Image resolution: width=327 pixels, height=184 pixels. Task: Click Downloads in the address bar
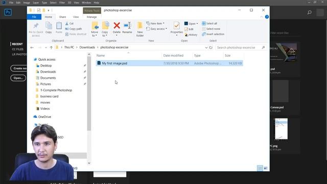coord(87,48)
